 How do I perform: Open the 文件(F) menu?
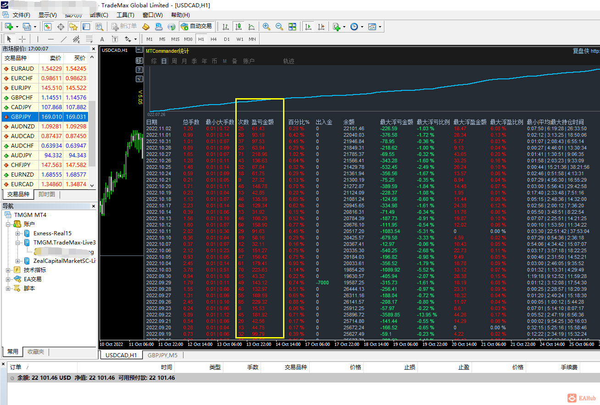pos(22,15)
